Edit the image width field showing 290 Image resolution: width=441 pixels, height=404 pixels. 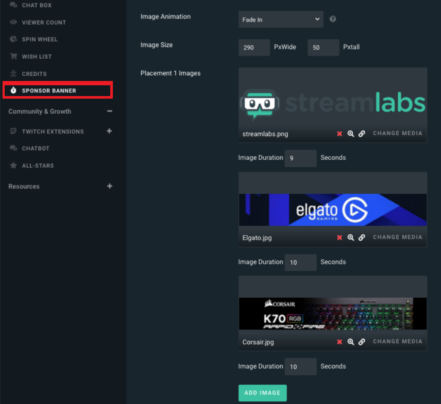pyautogui.click(x=254, y=47)
